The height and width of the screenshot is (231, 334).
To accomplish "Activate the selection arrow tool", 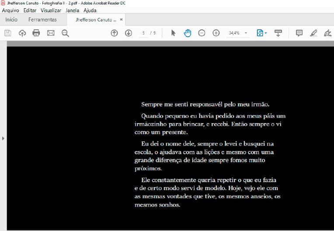I will click(x=173, y=33).
